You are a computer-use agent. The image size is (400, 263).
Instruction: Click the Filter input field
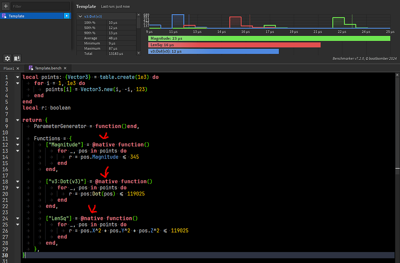(40, 6)
